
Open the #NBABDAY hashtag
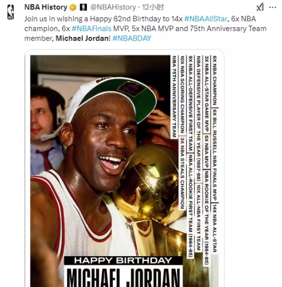coord(132,39)
